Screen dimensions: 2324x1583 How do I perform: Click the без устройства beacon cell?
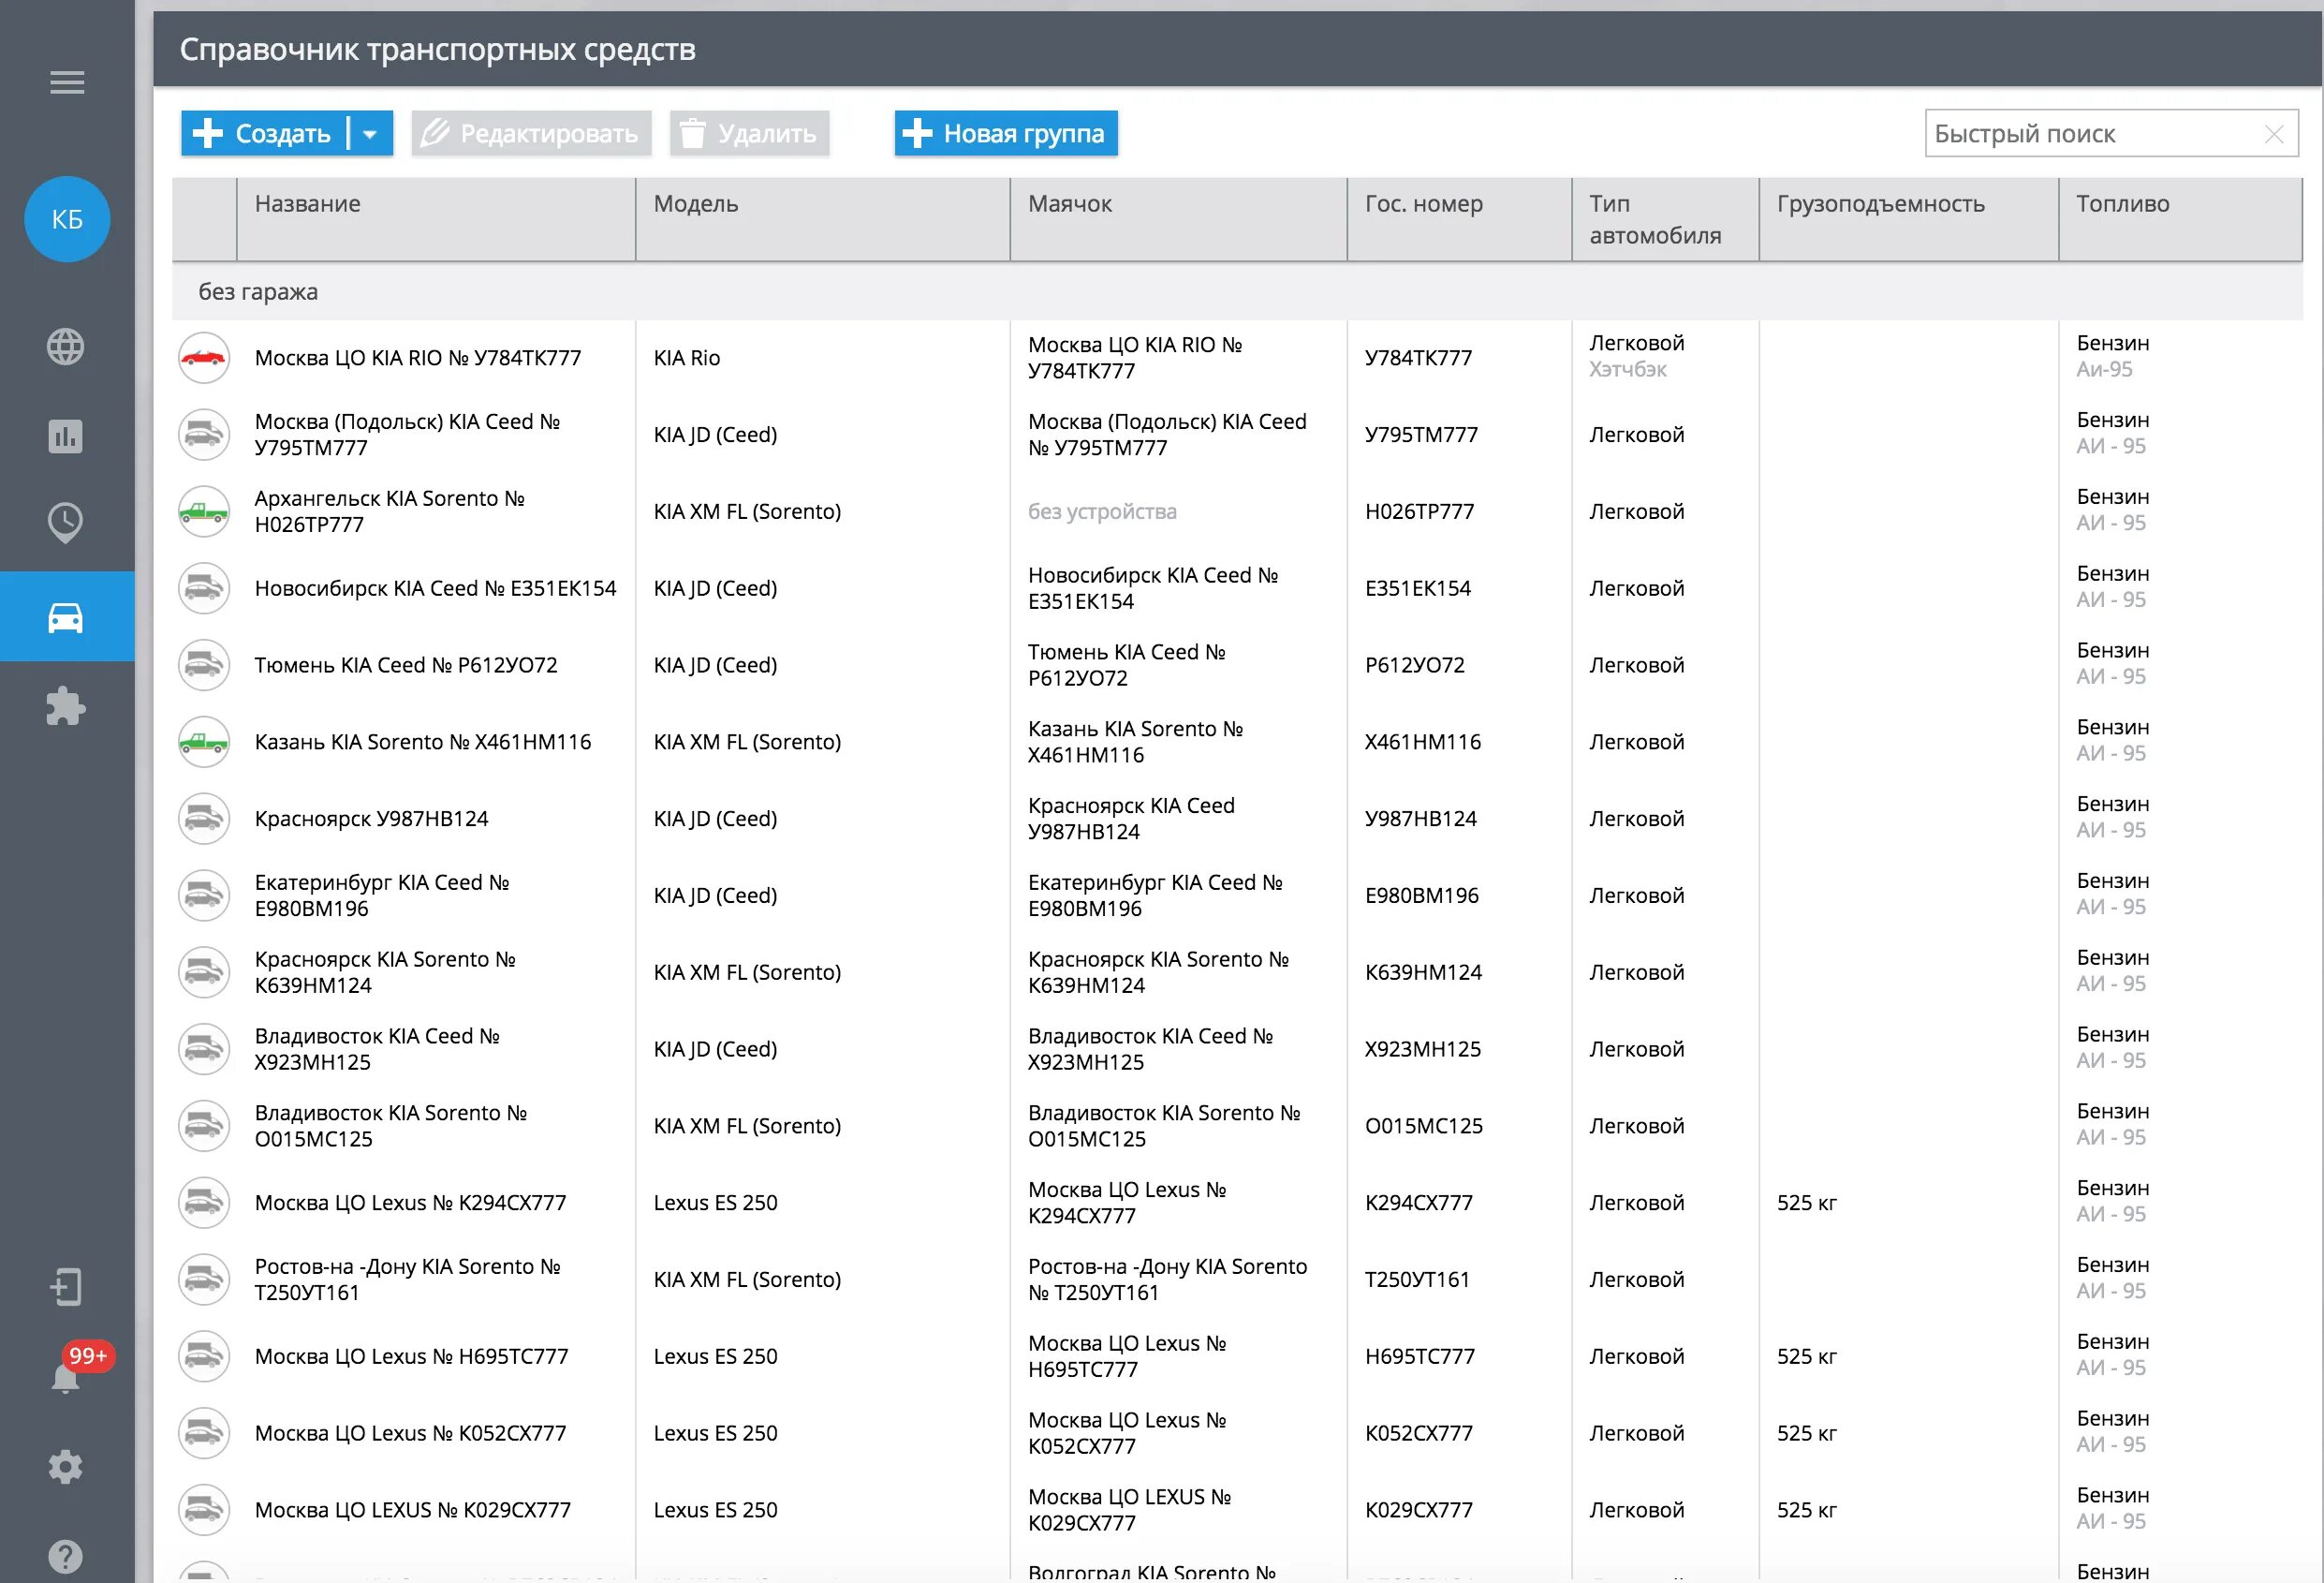click(1102, 511)
